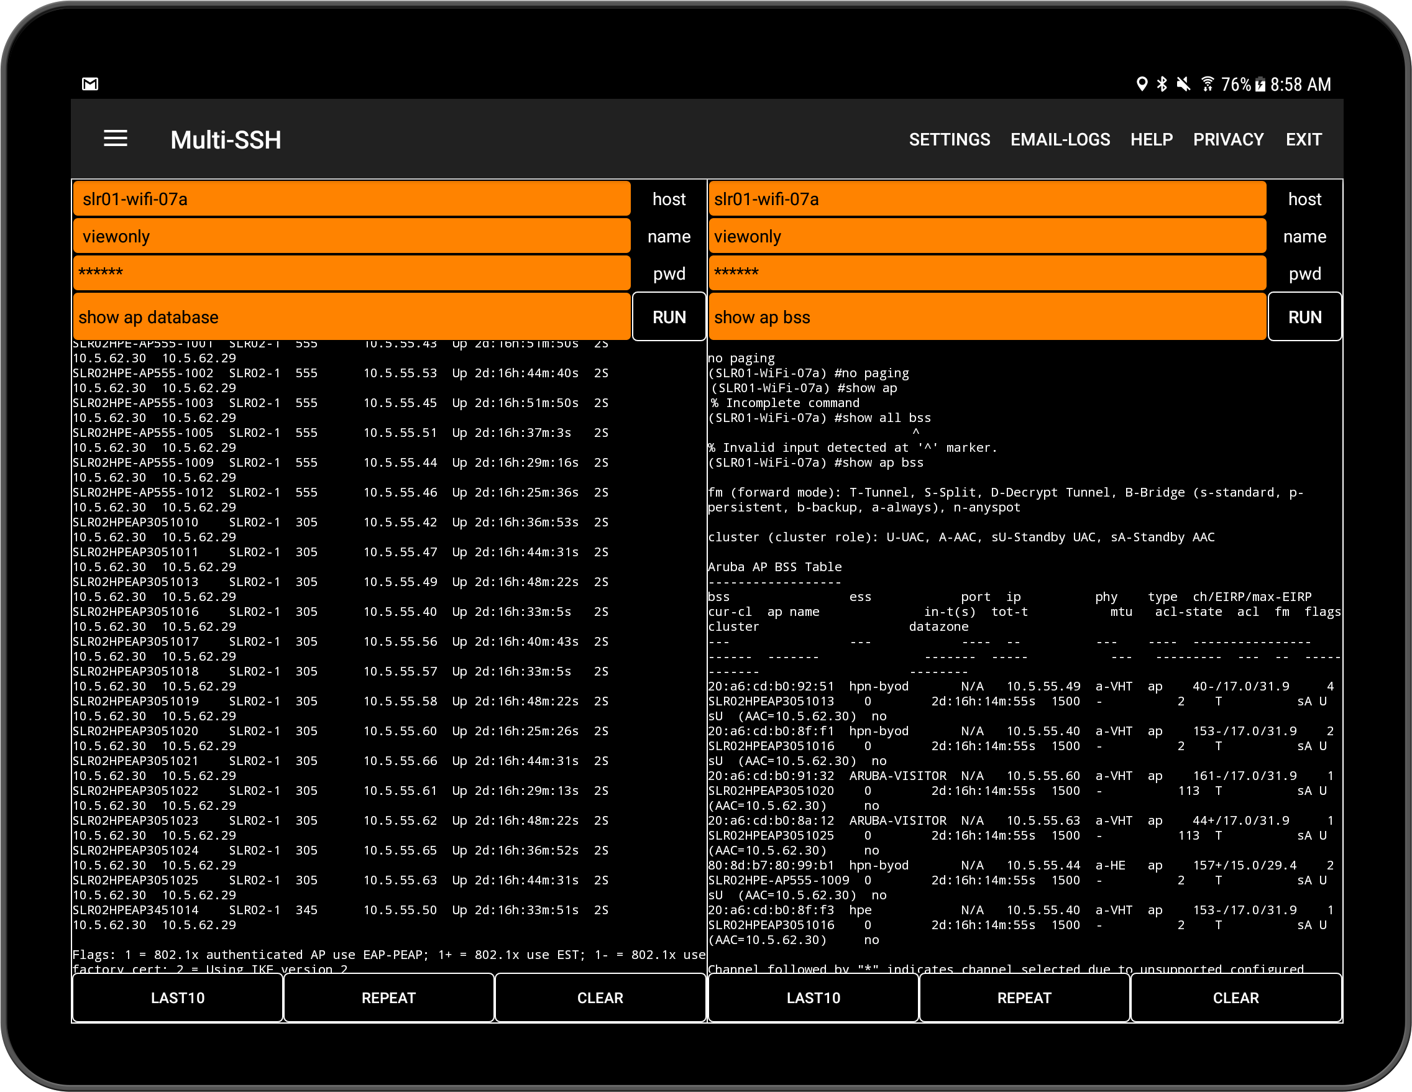Viewport: 1412px width, 1092px height.
Task: Open HELP from the top bar
Action: point(1151,140)
